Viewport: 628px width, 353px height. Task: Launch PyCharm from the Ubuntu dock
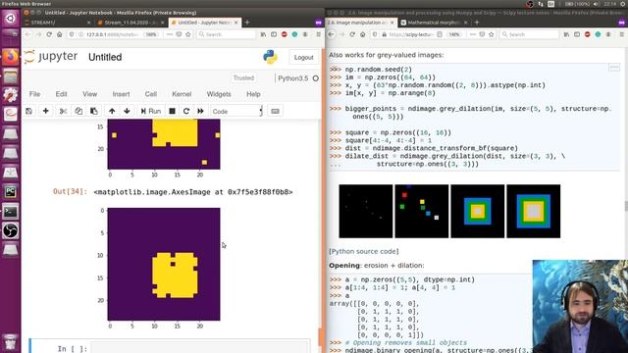[11, 192]
